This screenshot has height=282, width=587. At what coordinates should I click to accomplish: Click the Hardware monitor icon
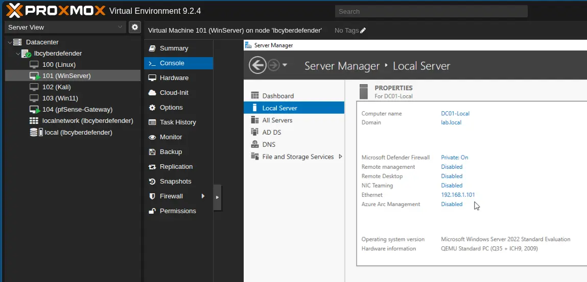tap(152, 78)
